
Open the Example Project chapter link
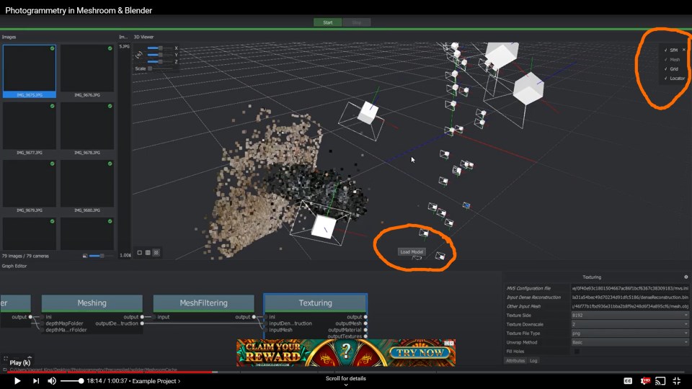(x=156, y=381)
